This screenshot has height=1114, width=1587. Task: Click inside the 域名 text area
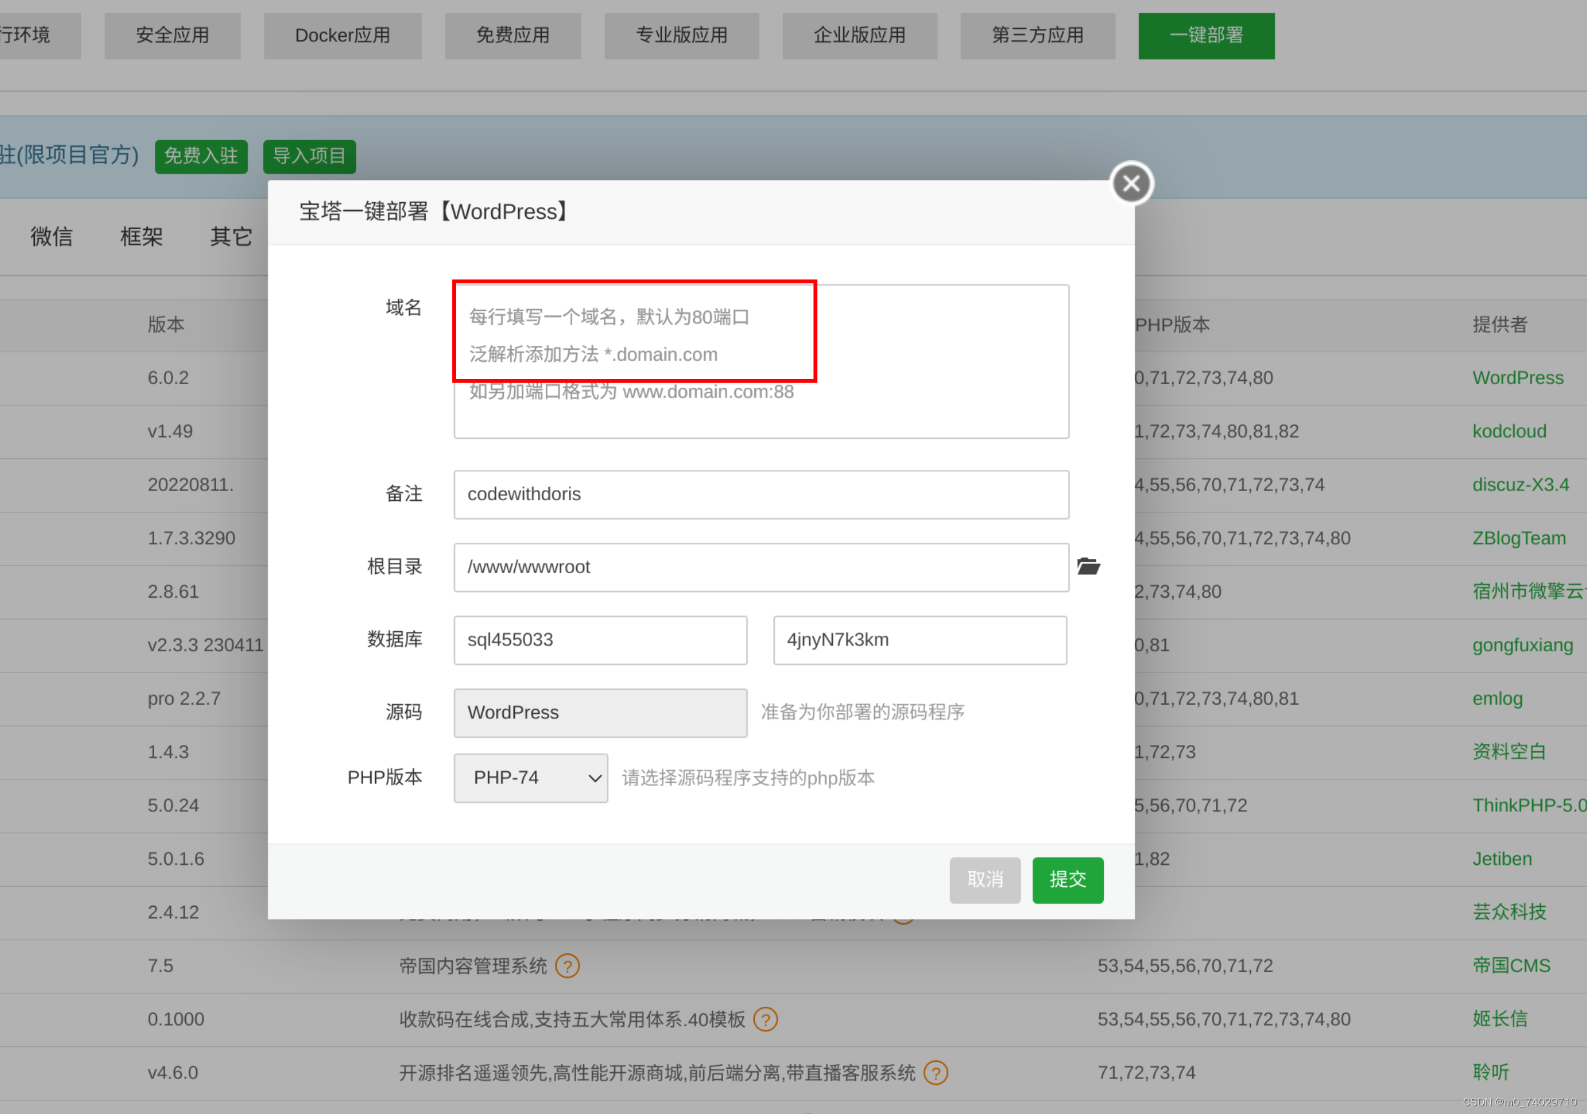point(761,360)
